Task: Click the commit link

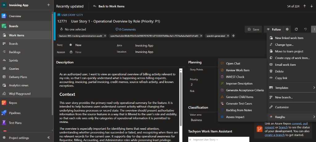Action: (x=297, y=124)
